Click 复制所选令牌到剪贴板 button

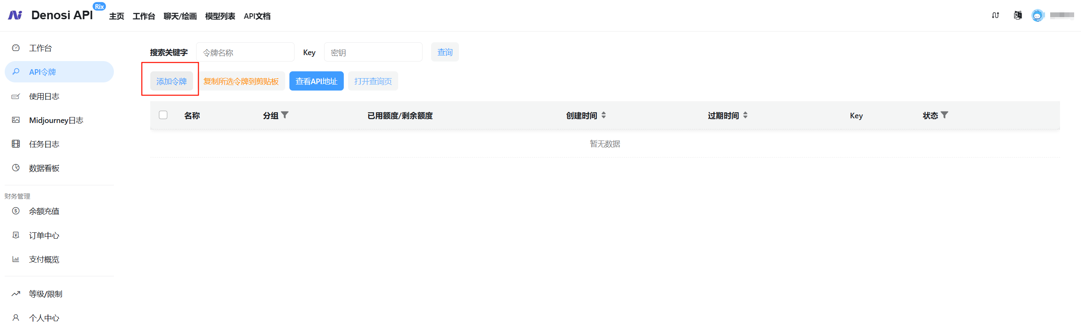tap(241, 81)
